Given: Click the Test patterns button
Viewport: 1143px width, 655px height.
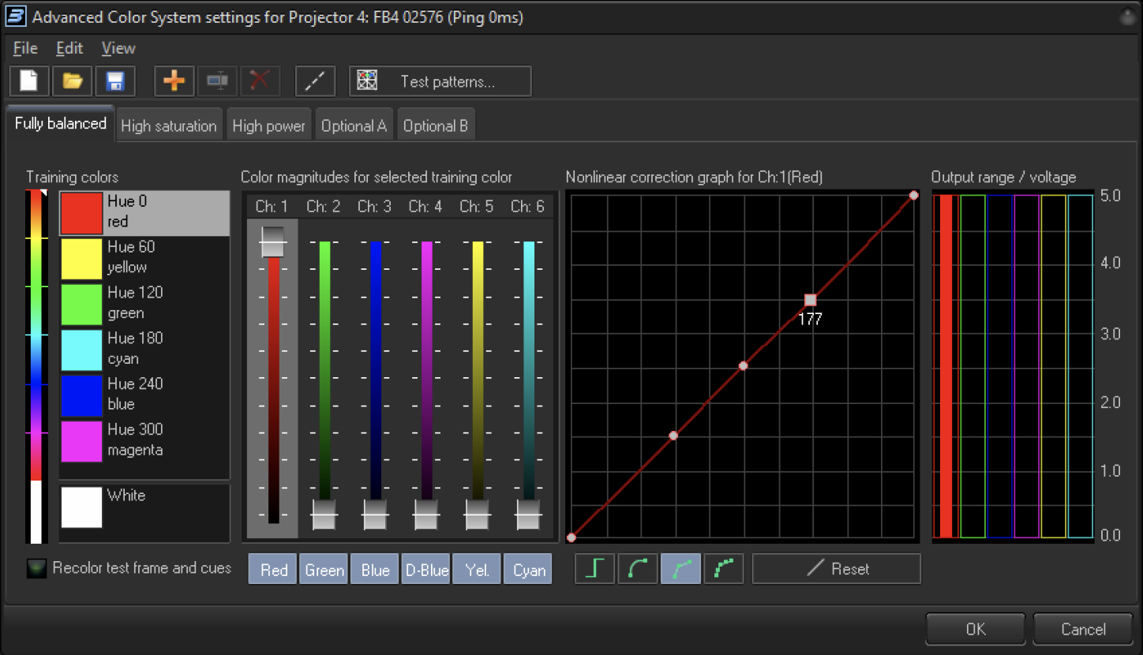Looking at the screenshot, I should [x=440, y=81].
